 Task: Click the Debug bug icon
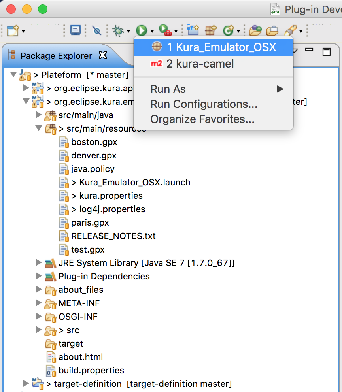[118, 30]
